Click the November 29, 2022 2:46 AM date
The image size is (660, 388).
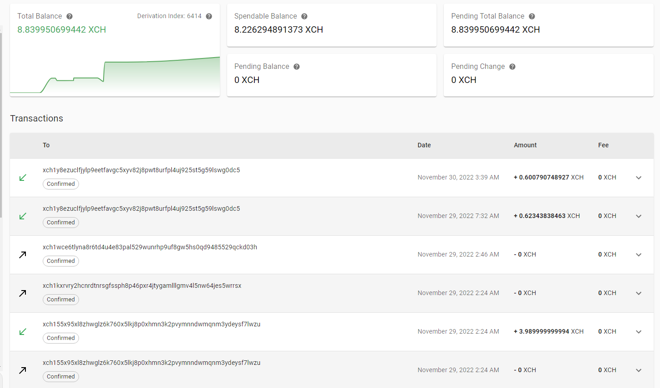tap(458, 254)
